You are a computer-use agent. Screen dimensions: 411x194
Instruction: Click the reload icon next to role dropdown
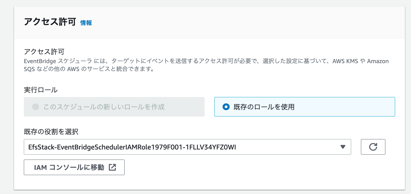373,147
